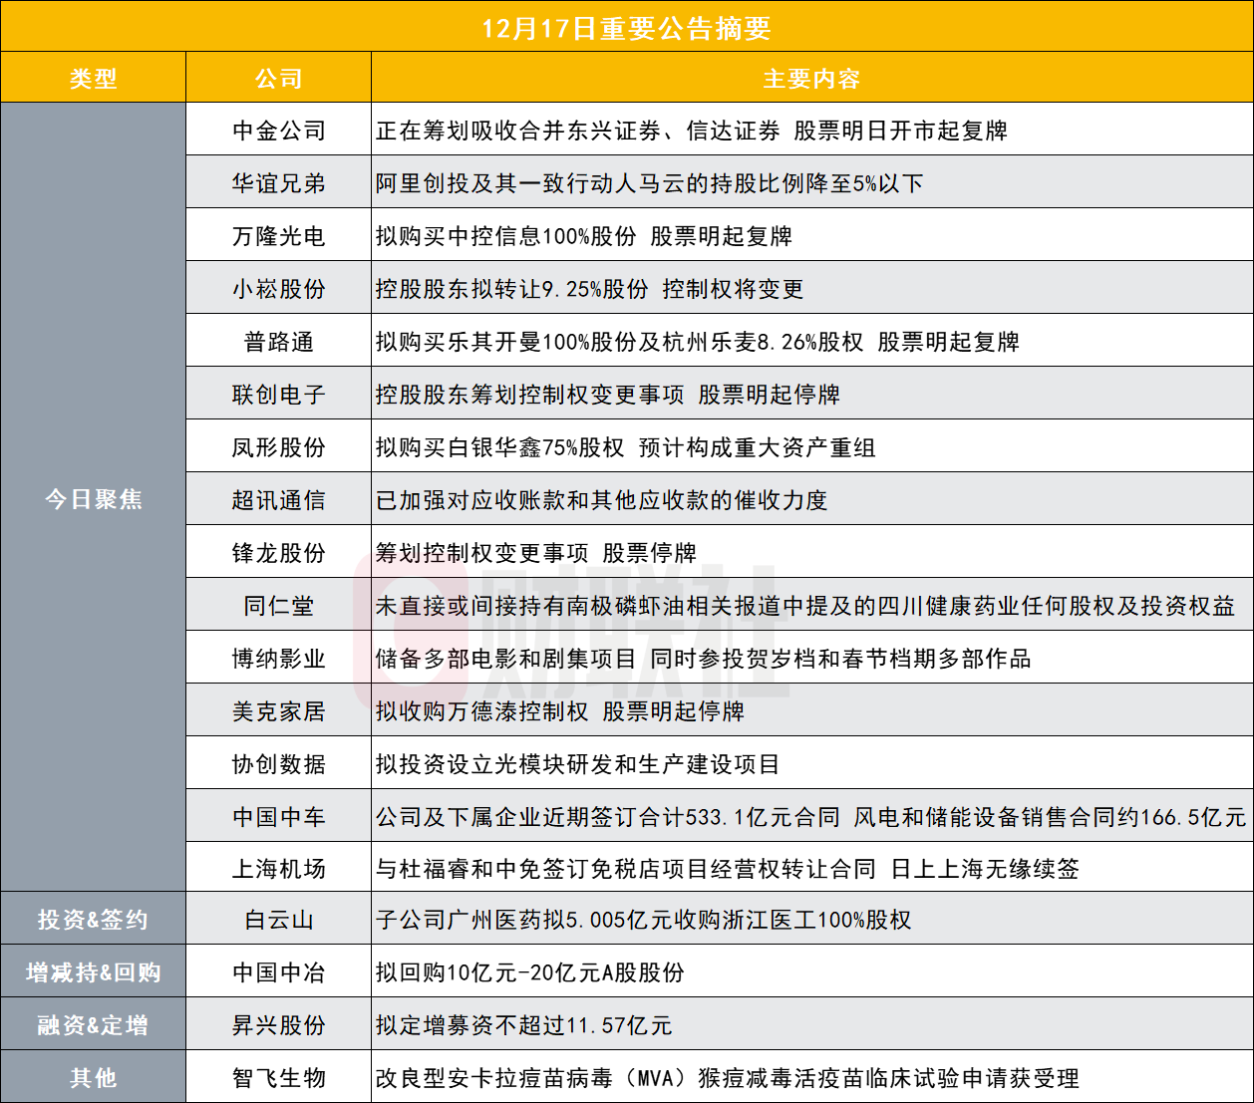
Task: Select the 类型 column header
Action: [x=93, y=79]
